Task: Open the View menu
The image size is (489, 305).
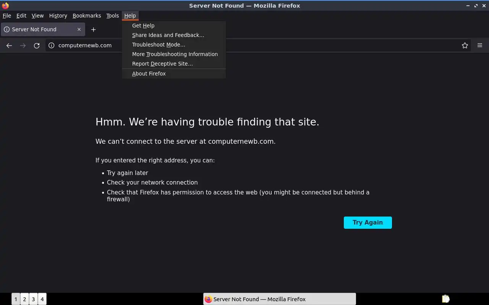Action: point(37,16)
